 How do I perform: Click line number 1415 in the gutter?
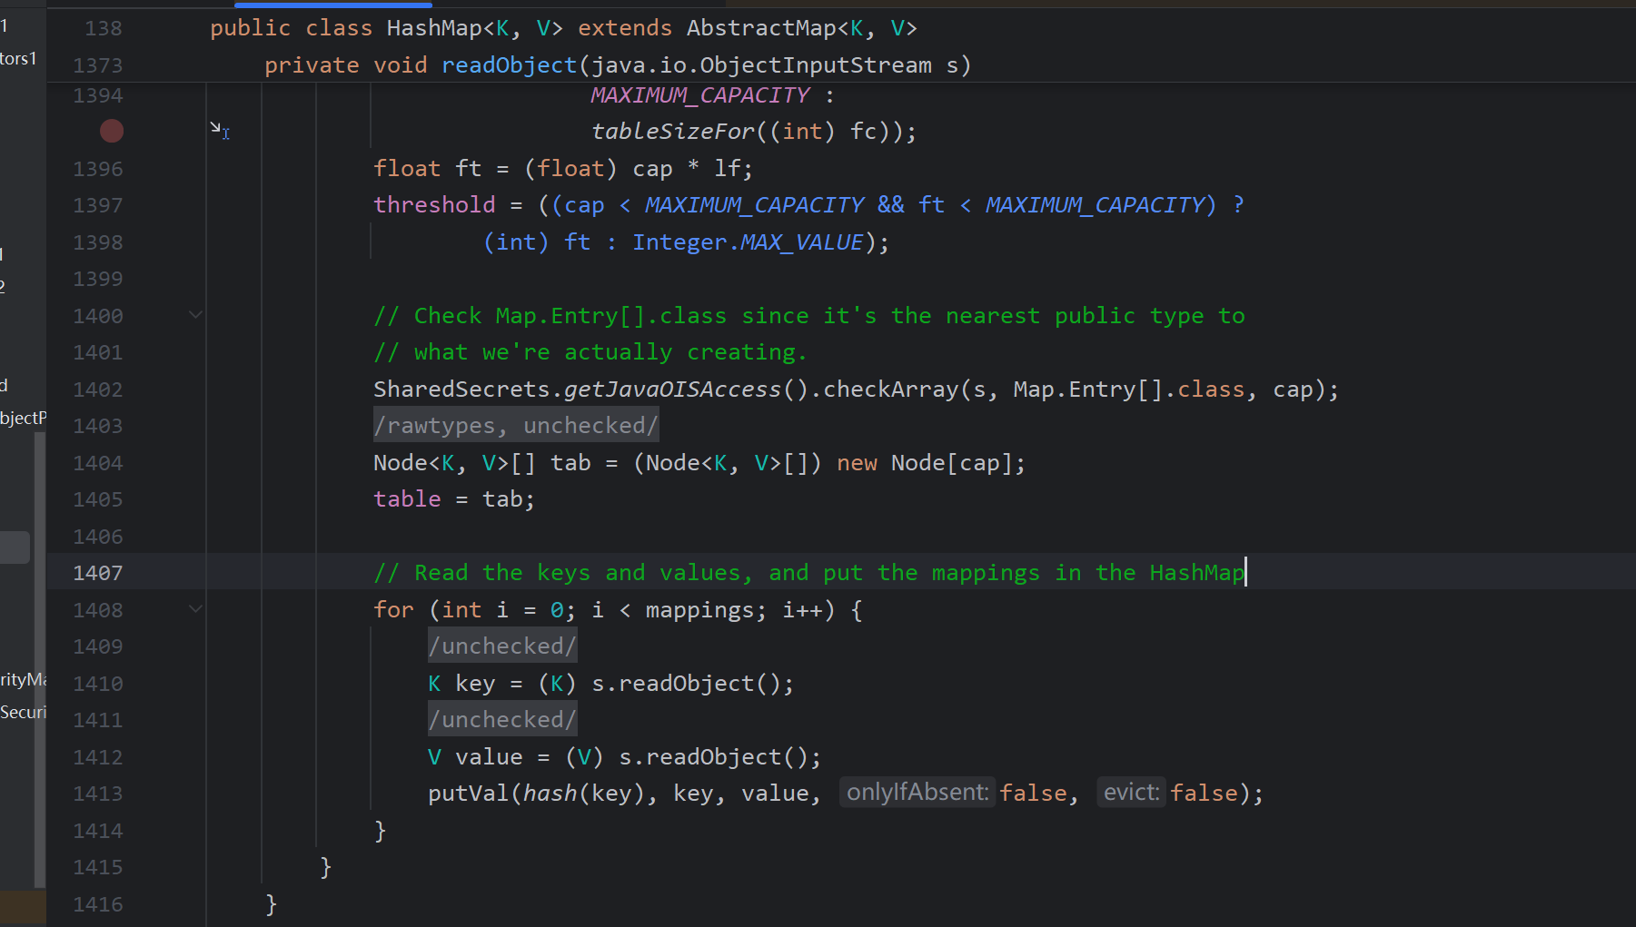point(98,867)
